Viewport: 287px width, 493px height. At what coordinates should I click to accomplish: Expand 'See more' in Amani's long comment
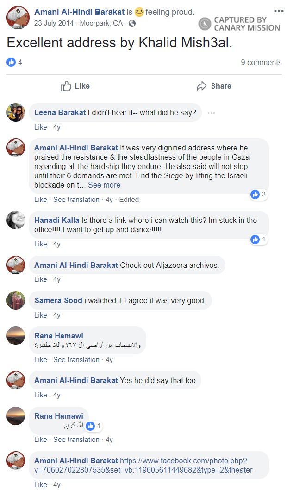104,185
